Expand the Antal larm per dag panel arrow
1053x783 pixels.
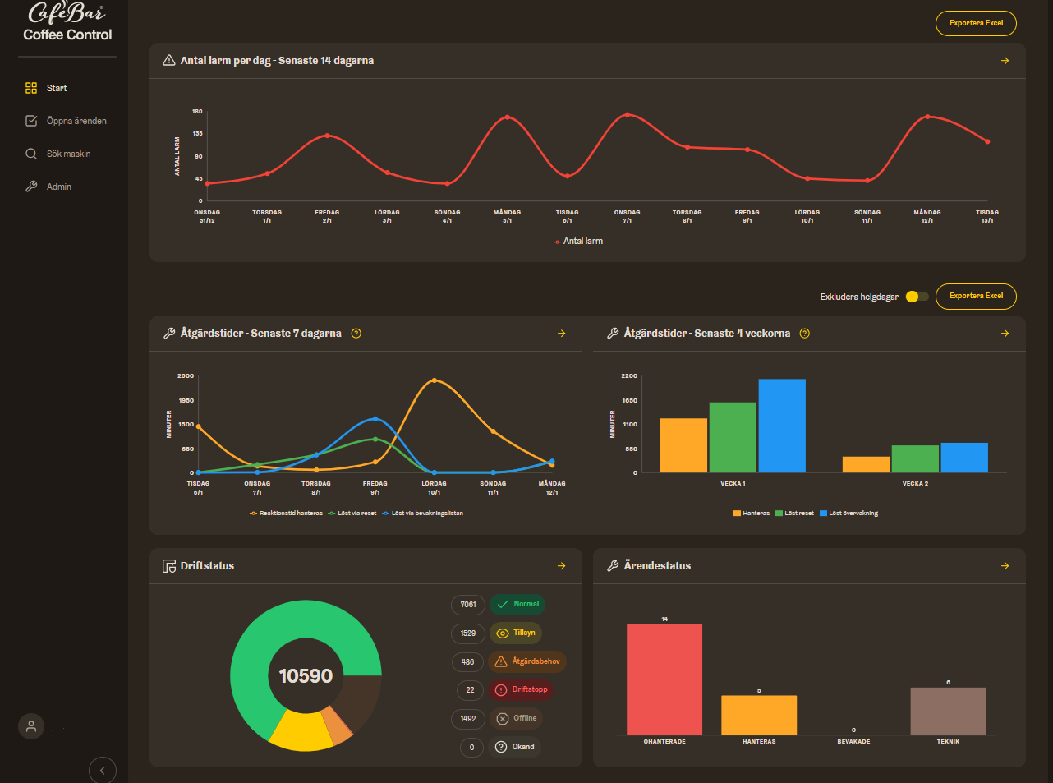coord(1005,61)
